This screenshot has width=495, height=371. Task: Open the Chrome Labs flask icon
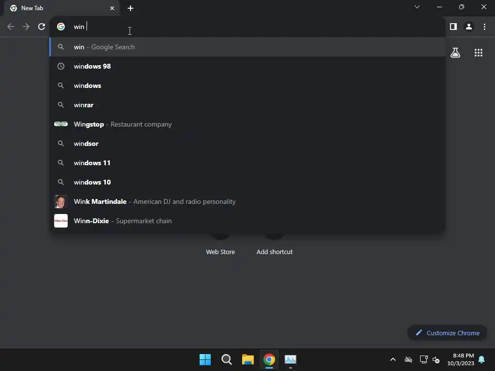tap(455, 53)
